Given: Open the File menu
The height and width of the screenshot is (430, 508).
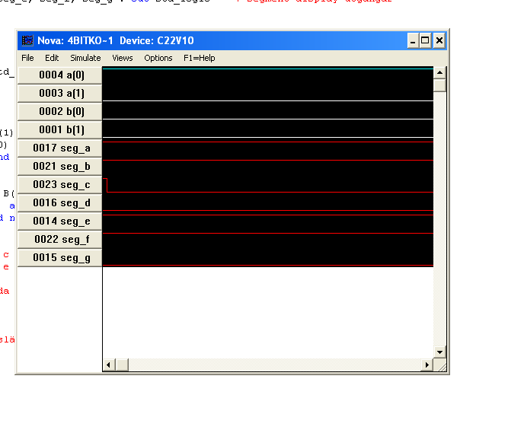Looking at the screenshot, I should (x=27, y=58).
